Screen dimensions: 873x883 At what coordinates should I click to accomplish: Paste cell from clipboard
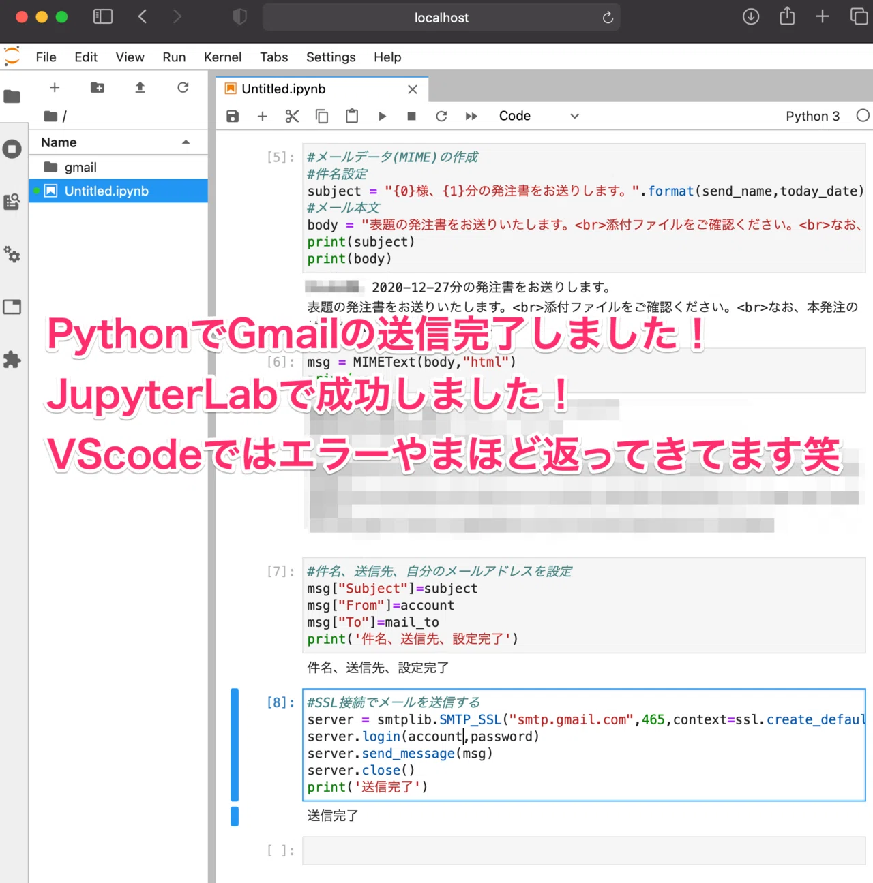pos(352,117)
